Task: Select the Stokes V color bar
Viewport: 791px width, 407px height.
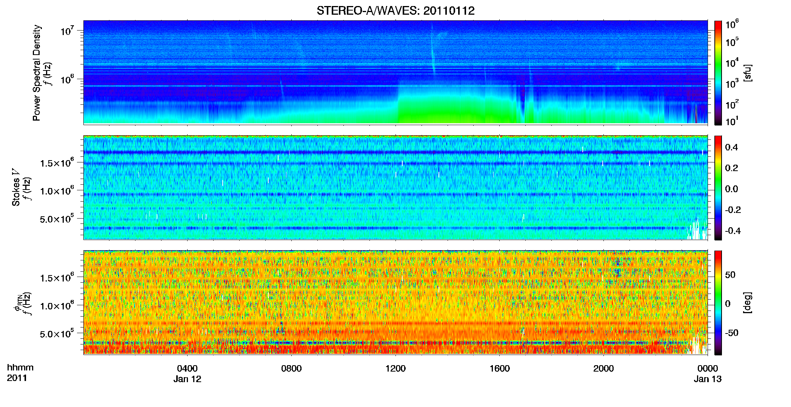Action: tap(718, 188)
